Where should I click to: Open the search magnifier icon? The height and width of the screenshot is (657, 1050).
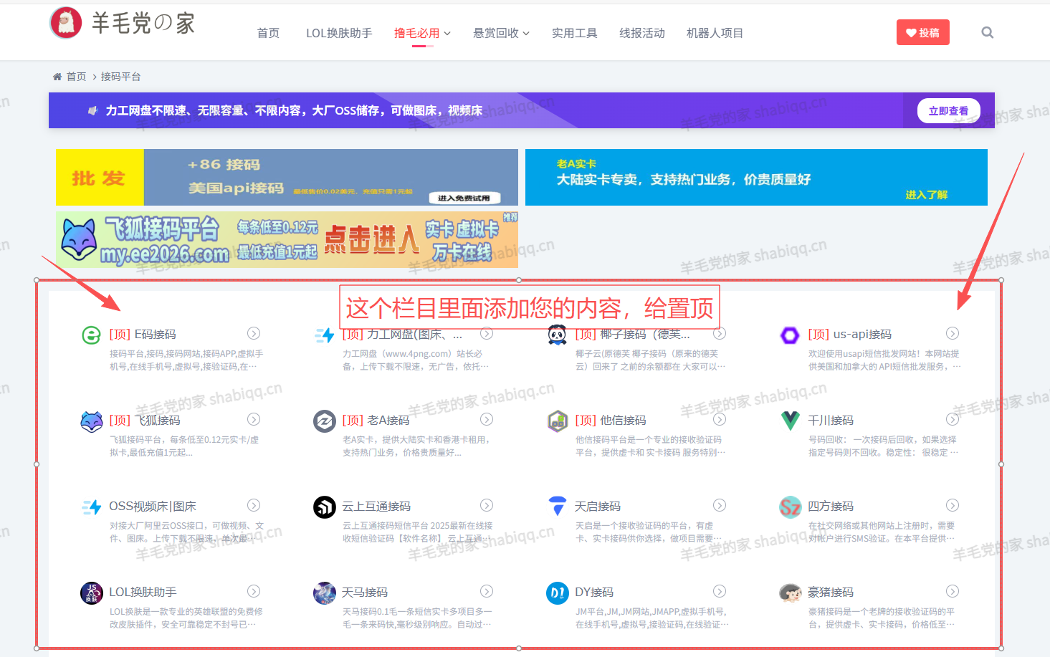point(987,32)
